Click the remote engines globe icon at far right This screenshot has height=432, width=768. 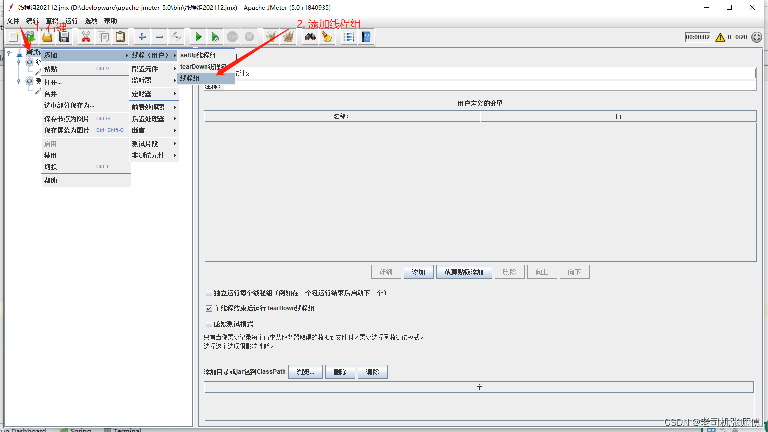pyautogui.click(x=757, y=37)
